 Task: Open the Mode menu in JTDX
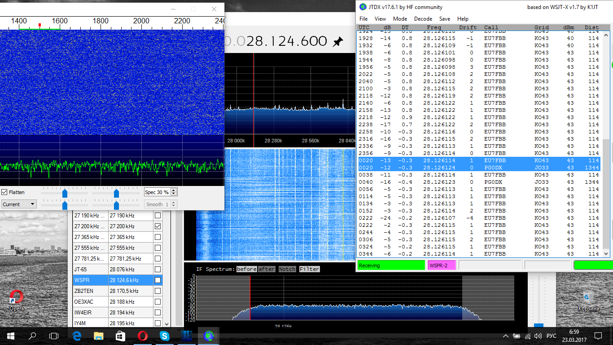pos(400,19)
